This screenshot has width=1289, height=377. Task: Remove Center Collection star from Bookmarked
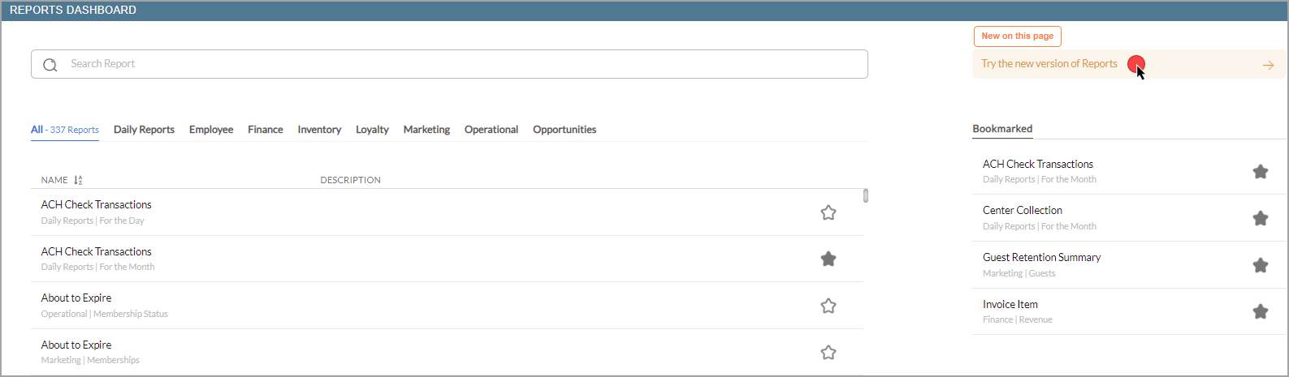point(1260,218)
